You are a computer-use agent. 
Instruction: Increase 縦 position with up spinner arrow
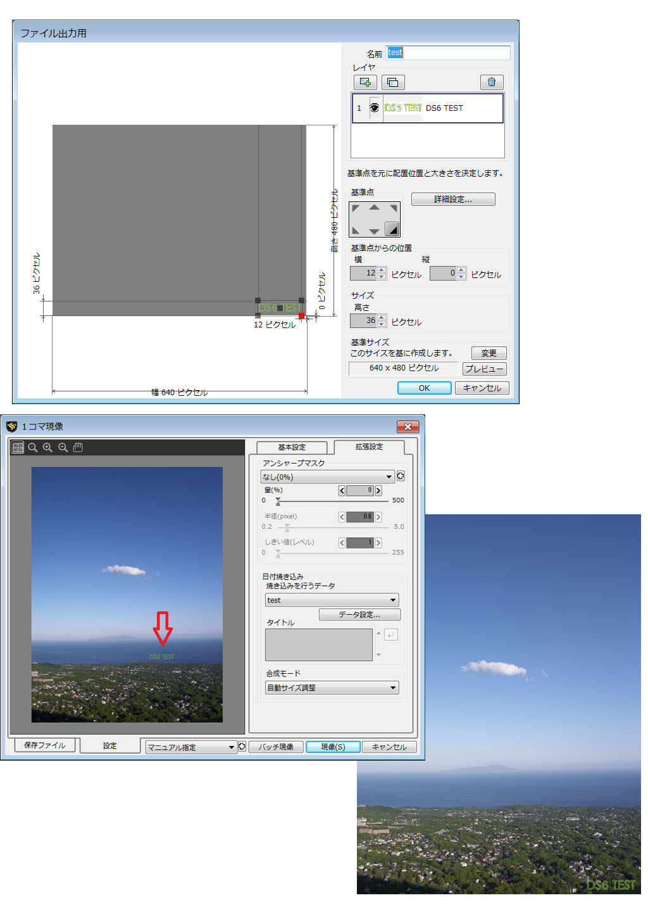pyautogui.click(x=461, y=270)
